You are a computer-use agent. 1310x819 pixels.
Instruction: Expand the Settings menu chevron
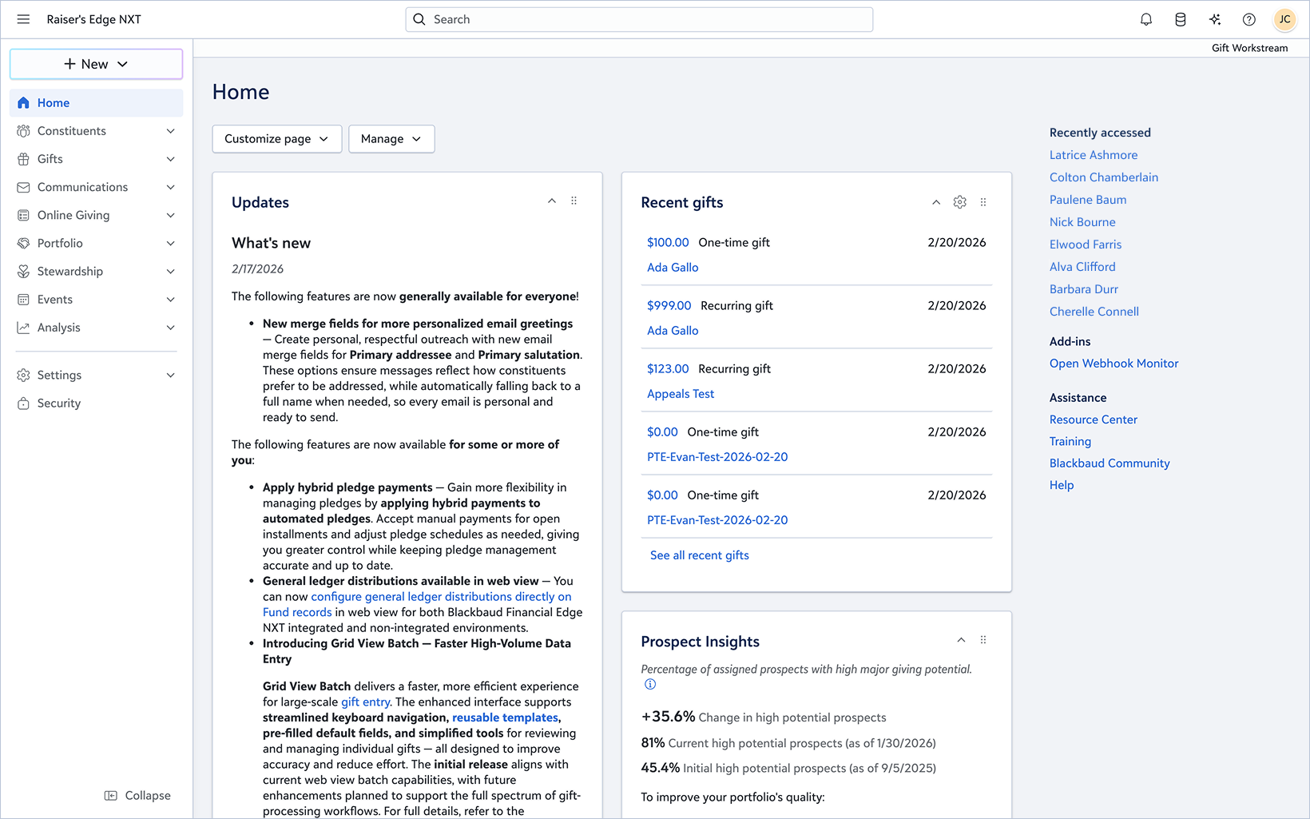click(170, 376)
